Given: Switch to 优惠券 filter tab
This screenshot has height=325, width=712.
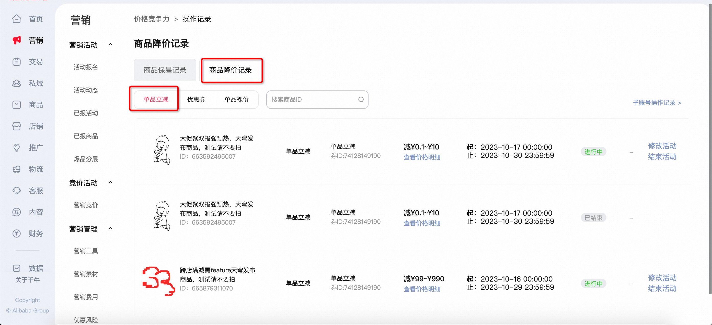Looking at the screenshot, I should pos(196,99).
